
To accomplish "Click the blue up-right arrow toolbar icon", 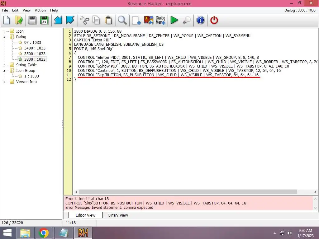I will pyautogui.click(x=70, y=20).
